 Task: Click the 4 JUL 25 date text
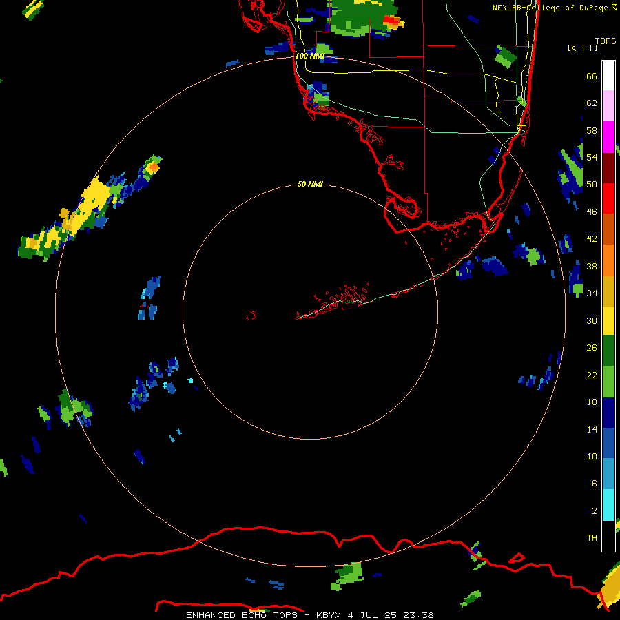click(x=372, y=615)
